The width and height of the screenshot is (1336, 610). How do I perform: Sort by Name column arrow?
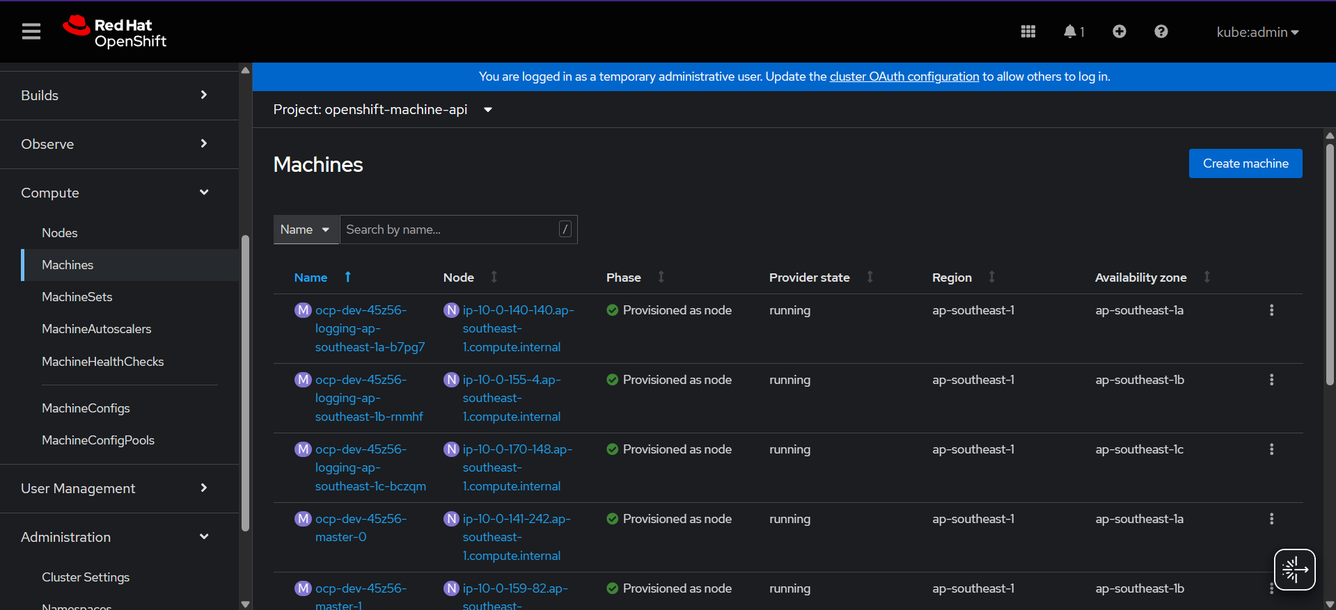[x=348, y=277]
